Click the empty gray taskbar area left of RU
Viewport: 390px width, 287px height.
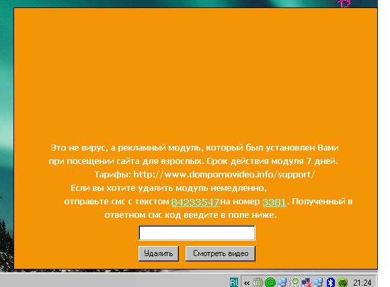click(114, 281)
